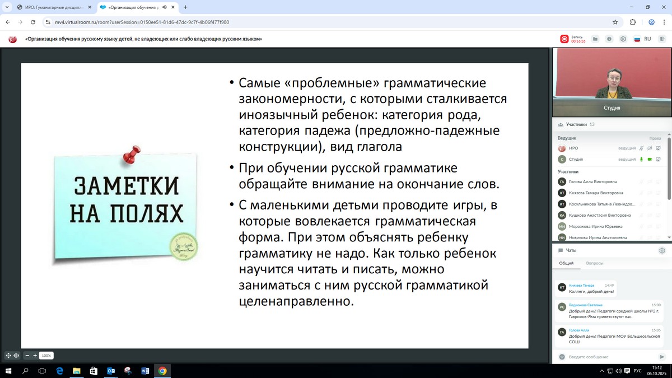Collapse the Участники panel header

(577, 124)
